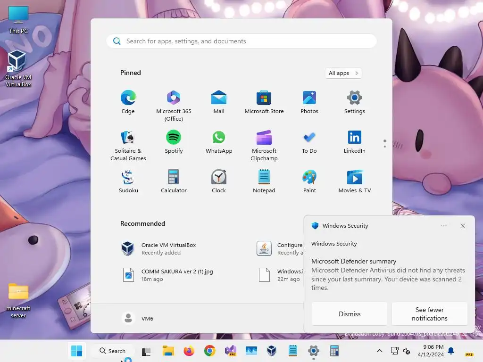The height and width of the screenshot is (362, 483).
Task: Launch WhatsApp from Start menu
Action: tap(219, 142)
